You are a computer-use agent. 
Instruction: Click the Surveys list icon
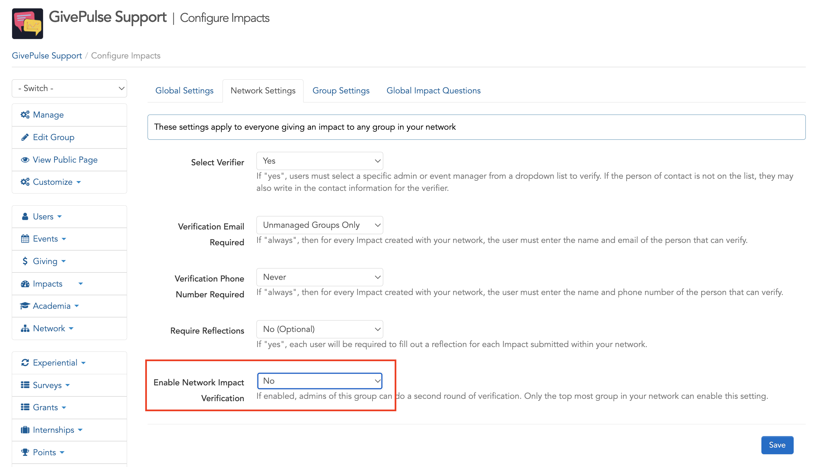point(25,385)
